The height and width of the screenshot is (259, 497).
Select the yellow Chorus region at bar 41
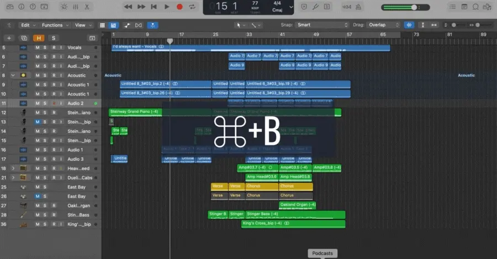(296, 187)
